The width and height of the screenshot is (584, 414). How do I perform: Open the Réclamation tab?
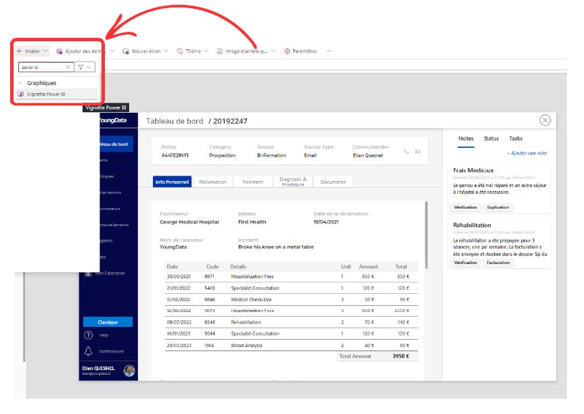click(212, 182)
